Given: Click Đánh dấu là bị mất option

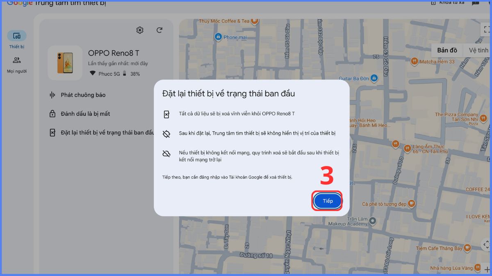Looking at the screenshot, I should [x=85, y=114].
